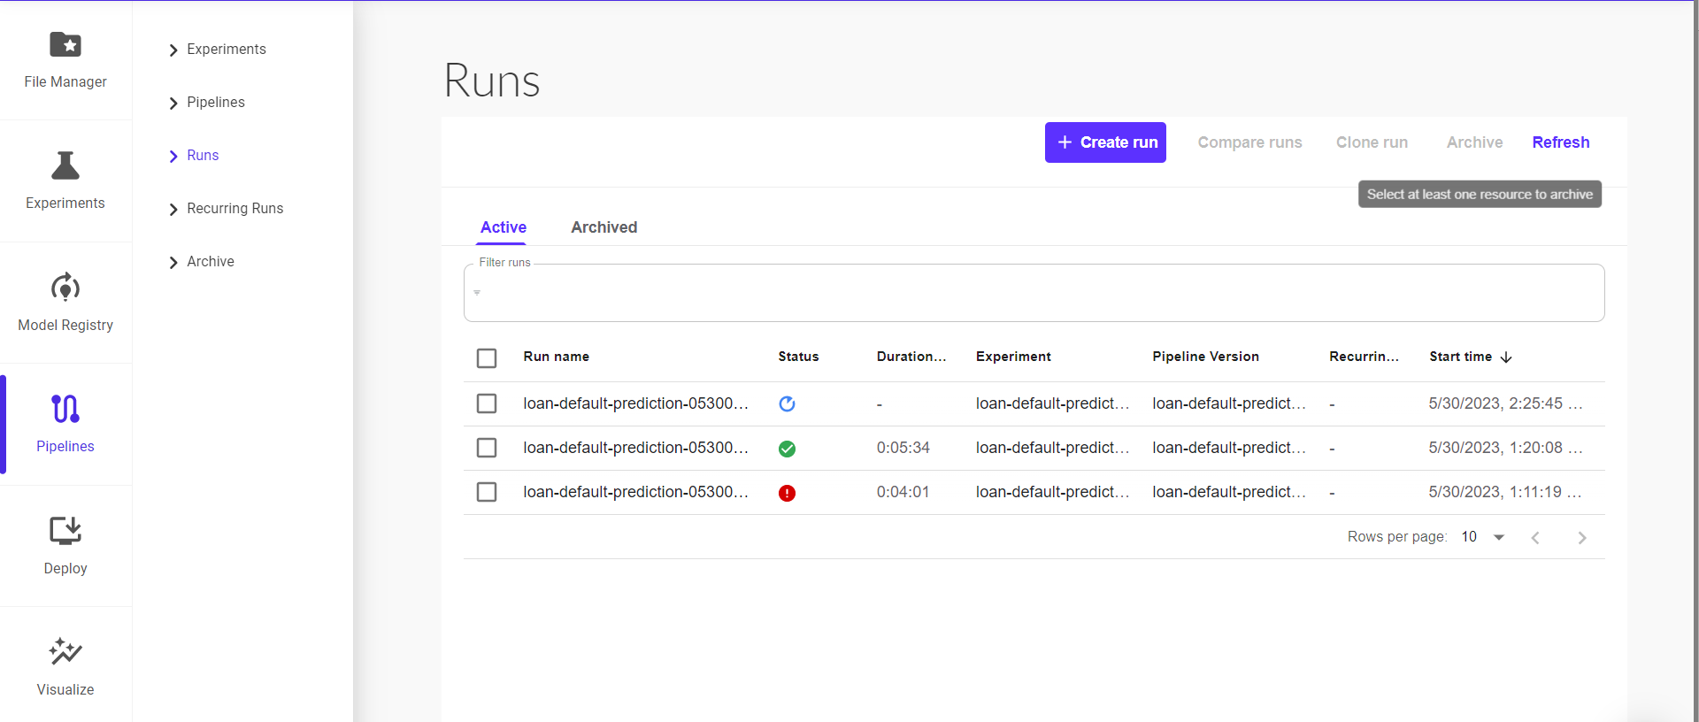Expand the Experiments tree chevron
1699x722 pixels.
pyautogui.click(x=173, y=50)
